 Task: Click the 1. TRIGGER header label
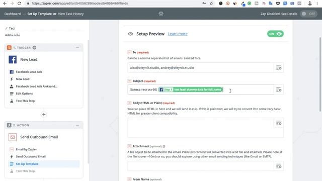point(22,48)
